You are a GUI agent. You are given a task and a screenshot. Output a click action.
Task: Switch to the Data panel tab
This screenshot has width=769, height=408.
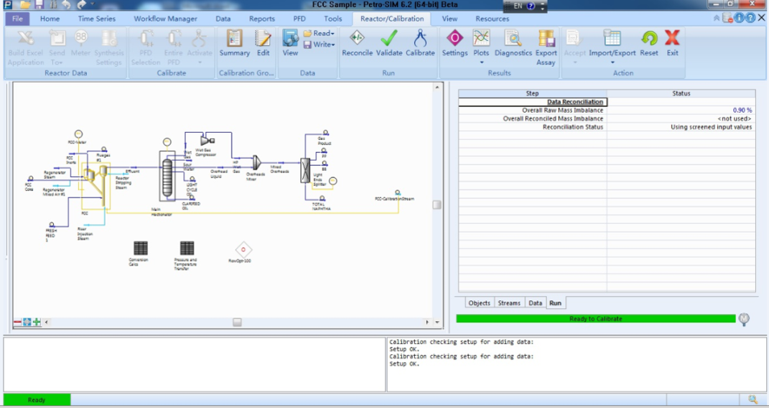[x=535, y=303]
